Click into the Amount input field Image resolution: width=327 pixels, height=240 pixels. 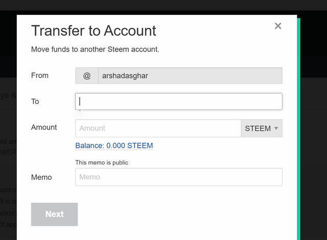click(x=158, y=128)
